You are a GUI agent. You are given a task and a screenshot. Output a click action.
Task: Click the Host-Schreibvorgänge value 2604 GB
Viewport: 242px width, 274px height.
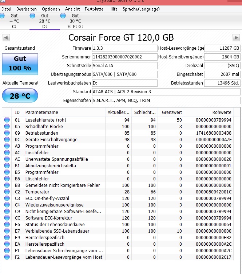[x=222, y=57]
